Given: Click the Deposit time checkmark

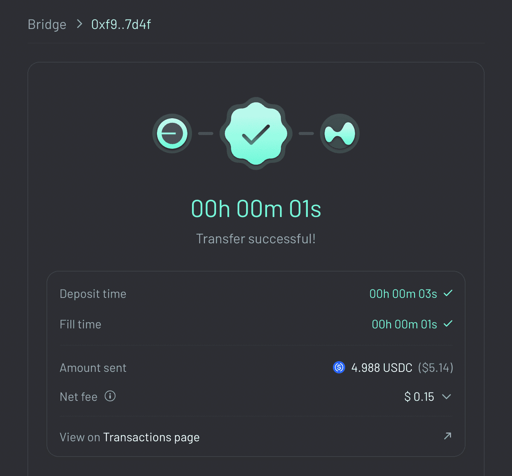Looking at the screenshot, I should [448, 293].
